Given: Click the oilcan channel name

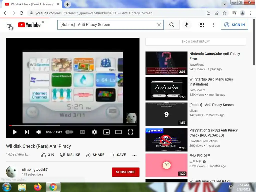Looking at the screenshot, I should (193, 111).
